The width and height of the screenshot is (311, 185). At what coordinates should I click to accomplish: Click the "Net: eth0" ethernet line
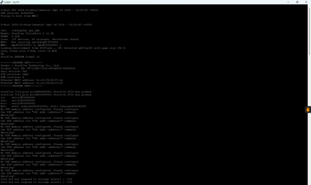click(43, 106)
